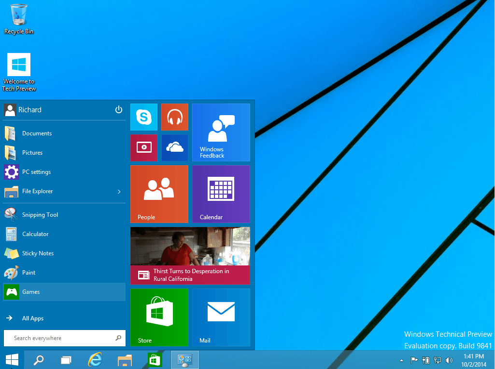Launch Paint
495x369 pixels.
point(64,272)
